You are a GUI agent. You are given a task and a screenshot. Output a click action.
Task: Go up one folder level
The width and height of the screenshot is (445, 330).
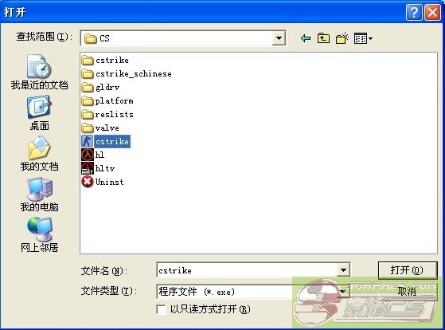(x=323, y=38)
